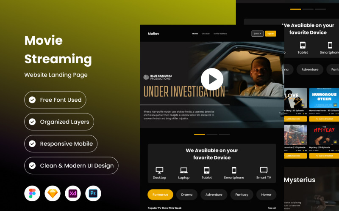Viewport: 339px width, 211px height.
Task: Open the See all link
Action: [272, 208]
